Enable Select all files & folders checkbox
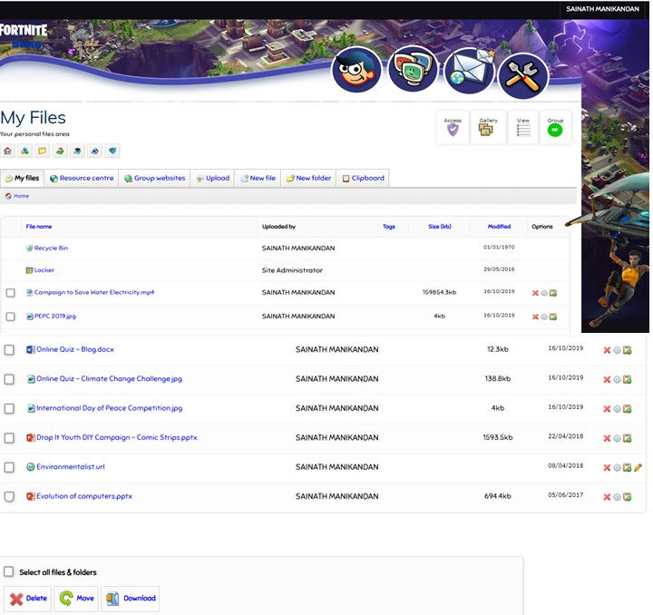Image resolution: width=653 pixels, height=615 pixels. pyautogui.click(x=9, y=571)
